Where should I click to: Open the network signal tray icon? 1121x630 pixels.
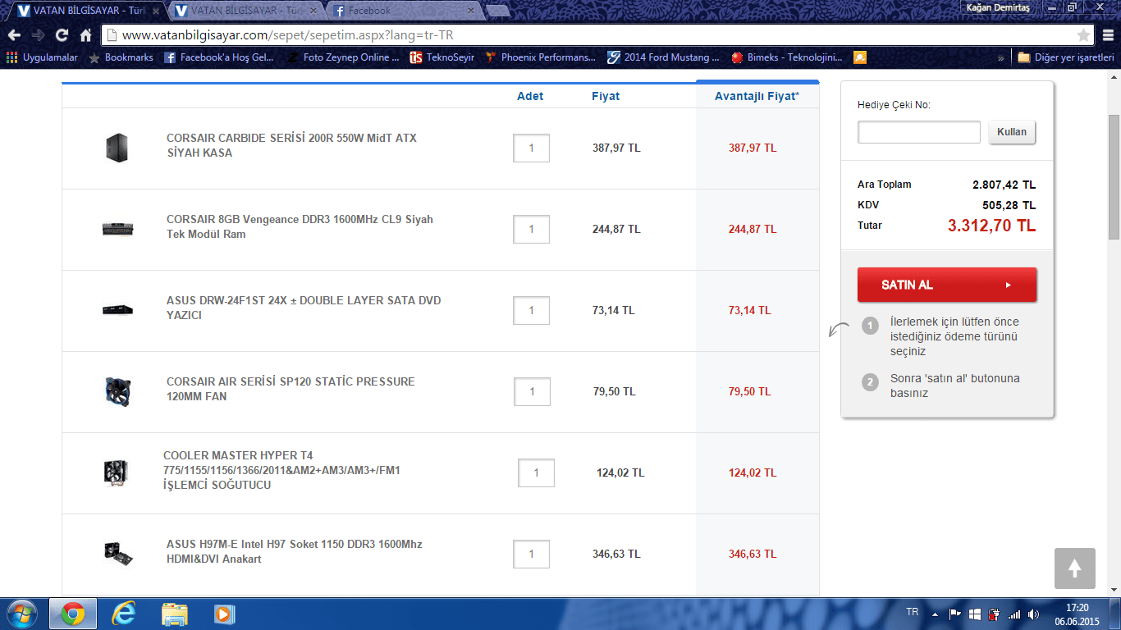(x=1014, y=614)
